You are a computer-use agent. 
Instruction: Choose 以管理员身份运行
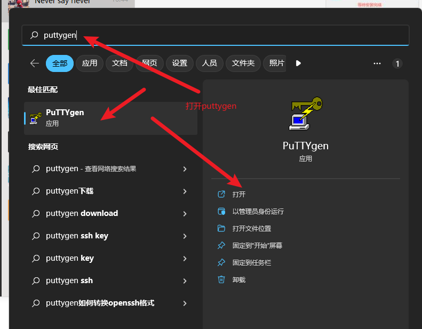(x=258, y=212)
